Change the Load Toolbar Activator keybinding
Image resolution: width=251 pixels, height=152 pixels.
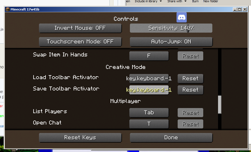149,78
